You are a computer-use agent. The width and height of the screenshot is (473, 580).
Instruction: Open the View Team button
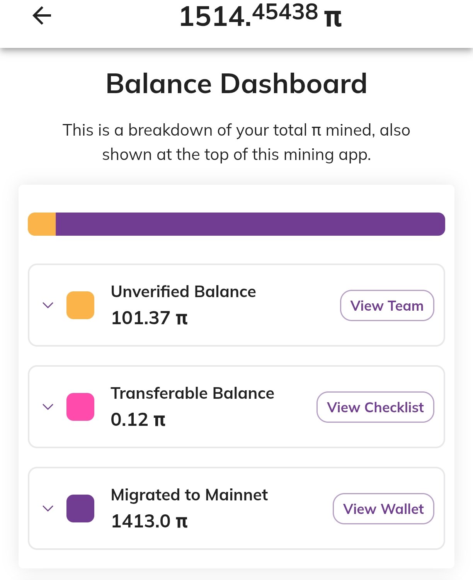tap(387, 306)
